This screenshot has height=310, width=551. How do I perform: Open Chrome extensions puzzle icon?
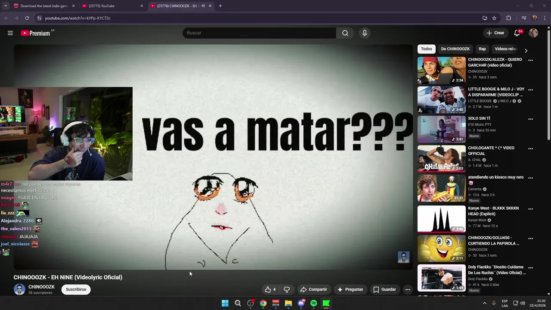[509, 18]
